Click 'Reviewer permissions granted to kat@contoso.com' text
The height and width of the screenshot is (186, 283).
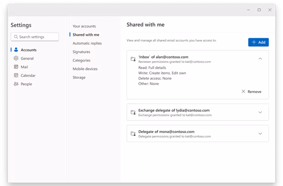click(x=174, y=62)
